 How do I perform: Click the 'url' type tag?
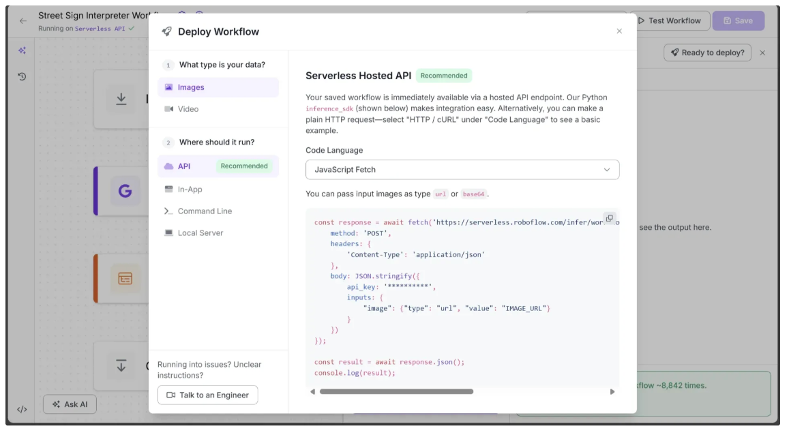[x=441, y=194]
